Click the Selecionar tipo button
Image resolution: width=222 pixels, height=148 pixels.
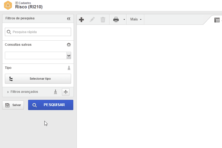pyautogui.click(x=38, y=79)
